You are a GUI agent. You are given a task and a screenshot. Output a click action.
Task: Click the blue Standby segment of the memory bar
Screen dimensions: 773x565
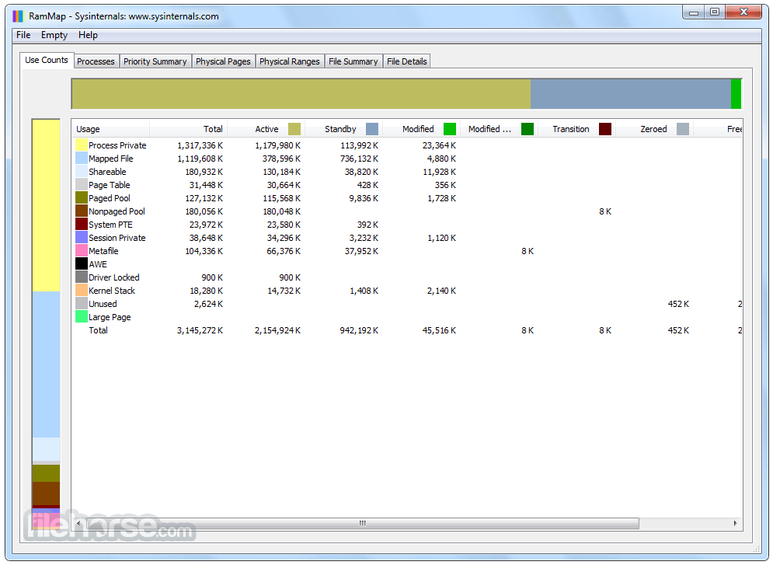coord(631,94)
